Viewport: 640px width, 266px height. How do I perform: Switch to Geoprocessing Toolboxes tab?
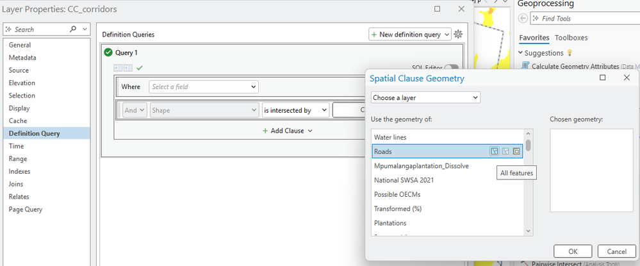click(571, 38)
